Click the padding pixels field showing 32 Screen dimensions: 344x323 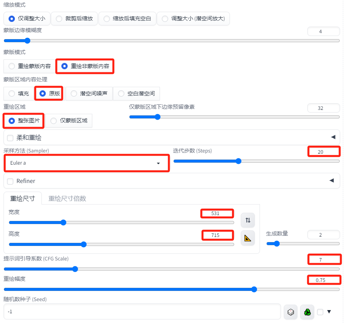324,108
